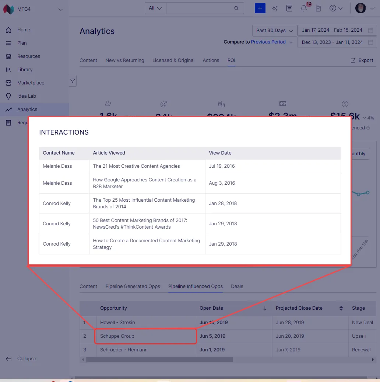
Task: Expand the Past 30 Days dropdown
Action: pyautogui.click(x=274, y=31)
